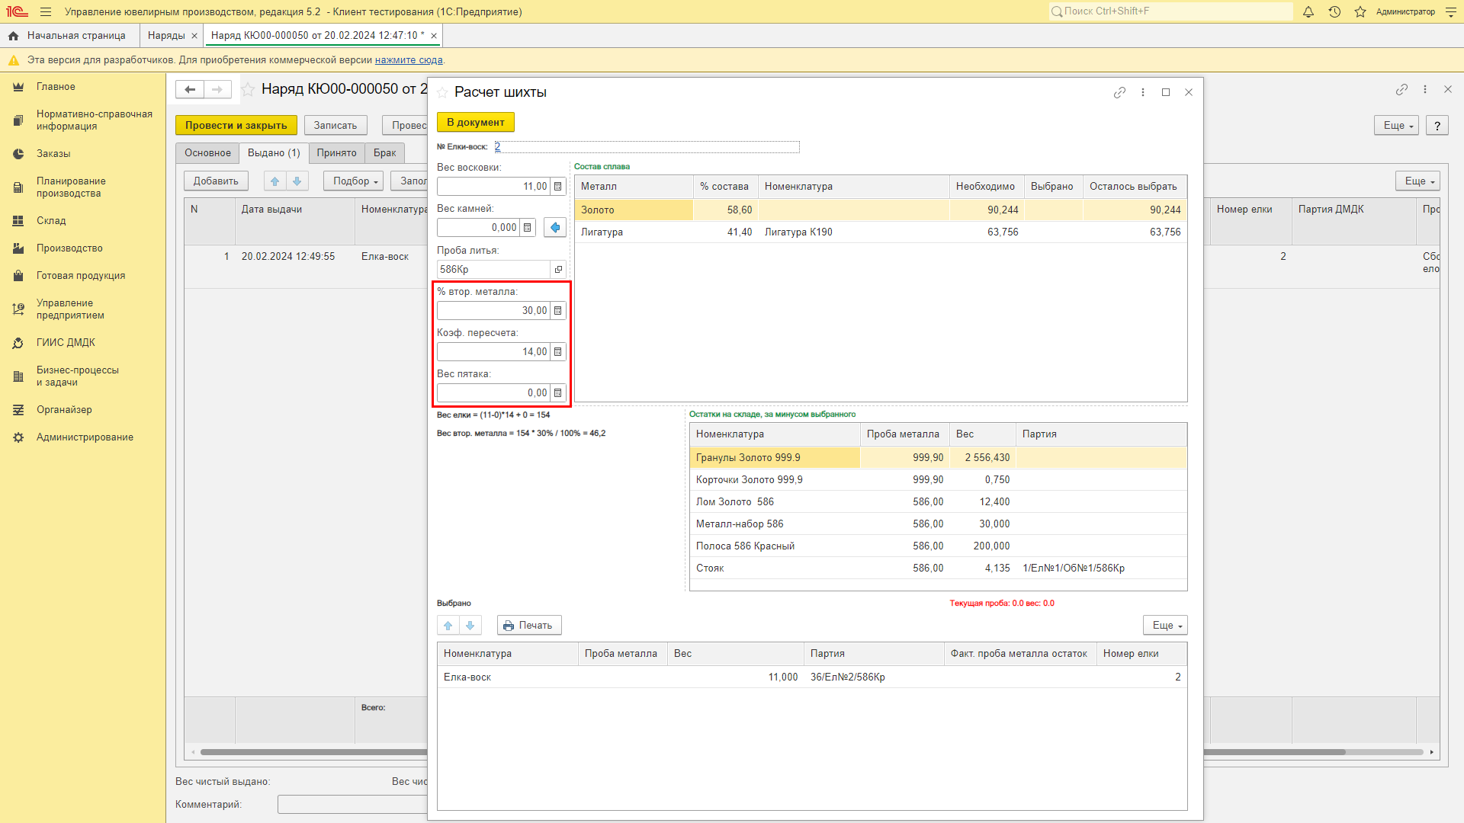Click В документ button
1464x823 pixels.
tap(476, 123)
